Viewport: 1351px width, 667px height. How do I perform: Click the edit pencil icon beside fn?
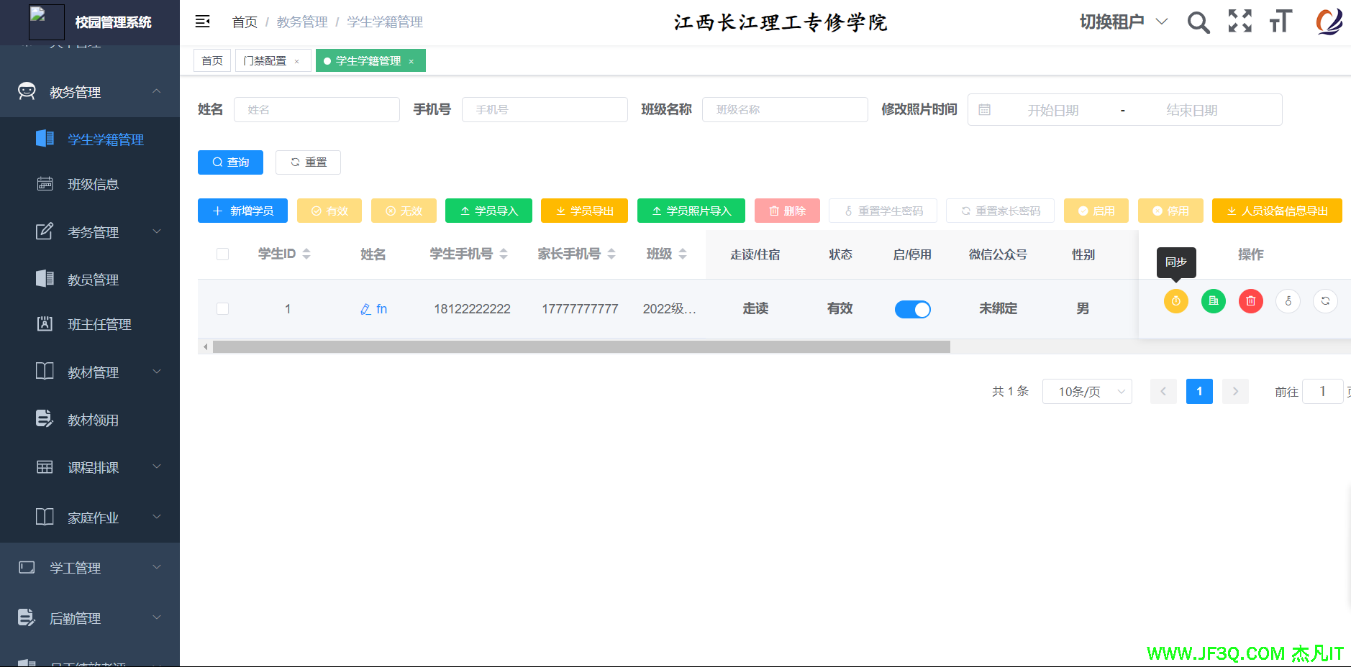point(365,309)
